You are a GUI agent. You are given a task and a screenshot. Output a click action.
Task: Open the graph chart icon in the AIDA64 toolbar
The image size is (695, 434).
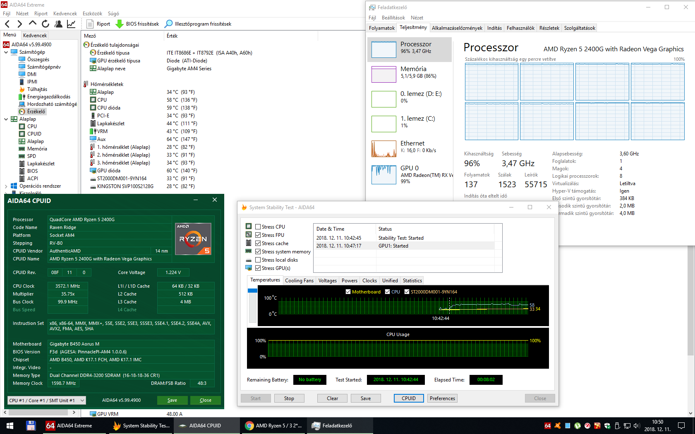click(x=71, y=24)
